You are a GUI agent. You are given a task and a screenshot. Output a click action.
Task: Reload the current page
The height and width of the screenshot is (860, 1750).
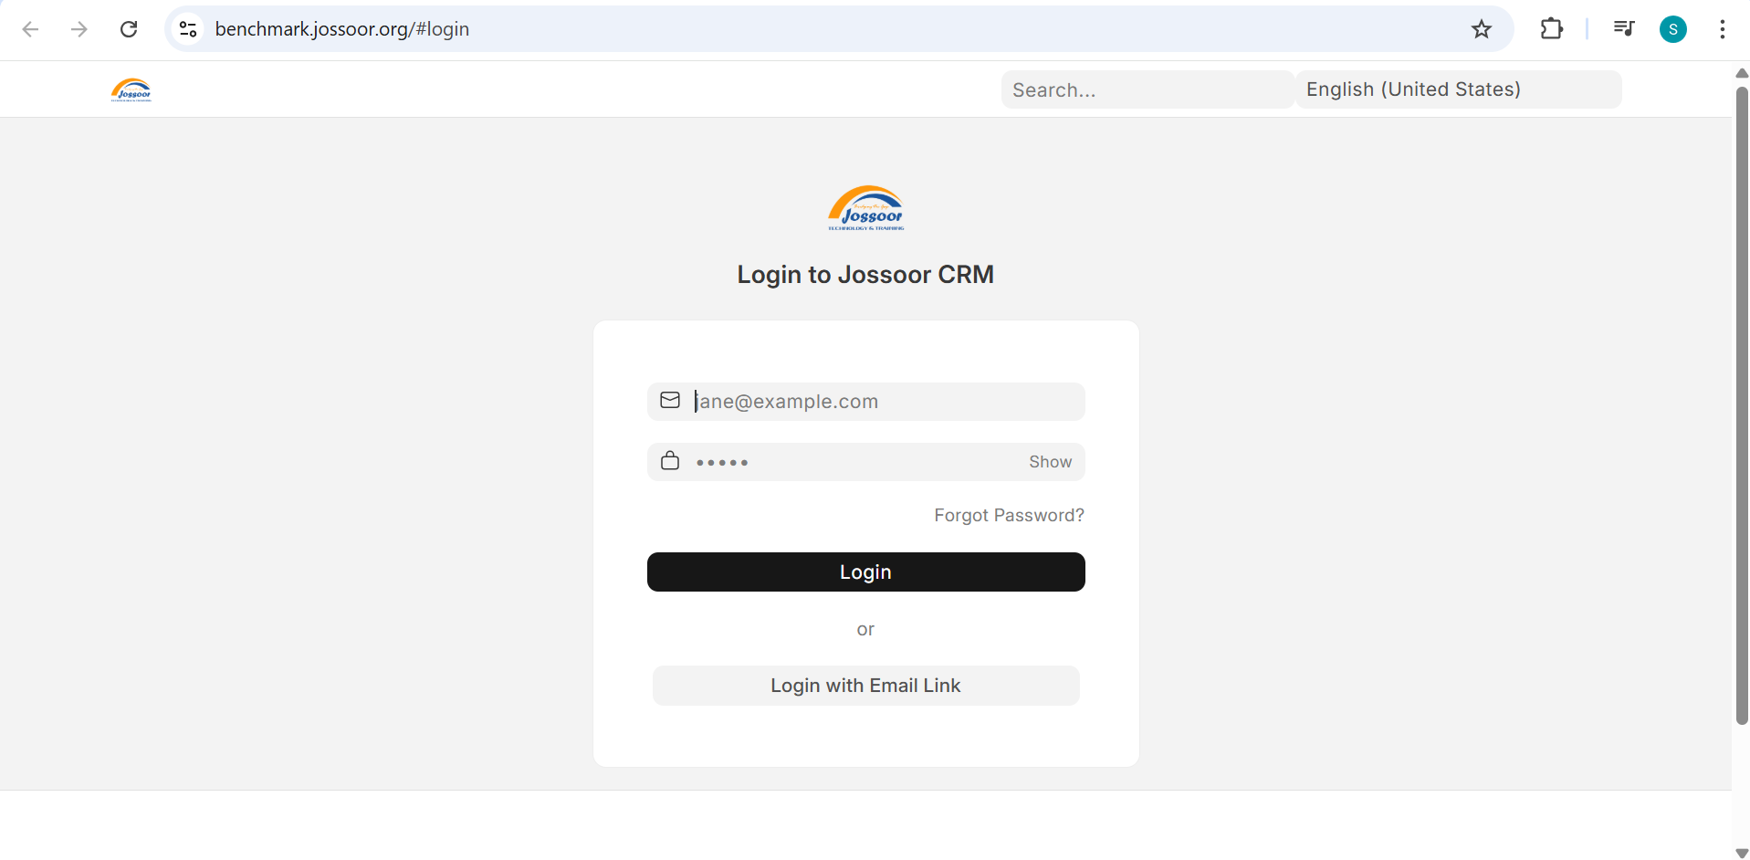[129, 29]
